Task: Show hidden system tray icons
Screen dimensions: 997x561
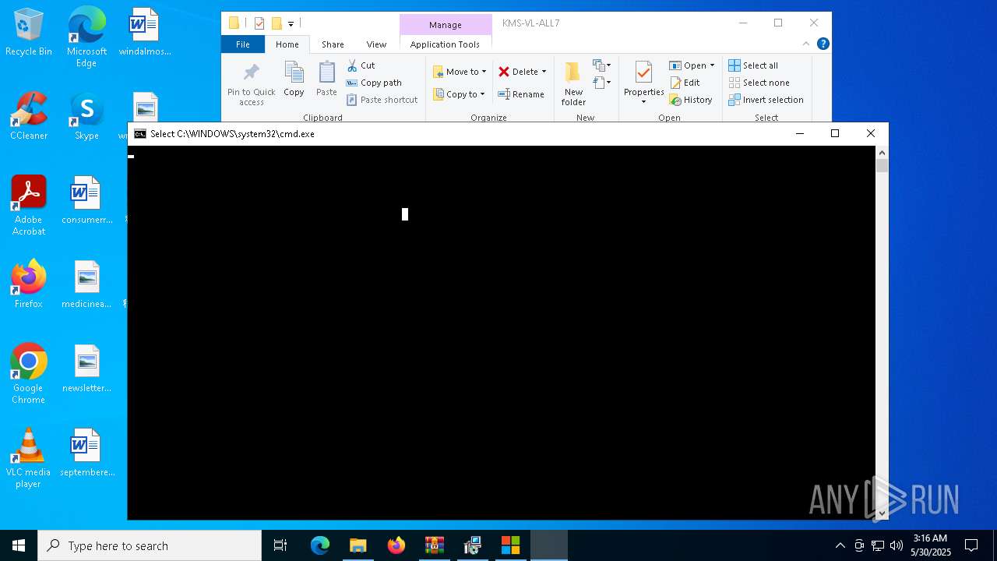Action: (840, 545)
